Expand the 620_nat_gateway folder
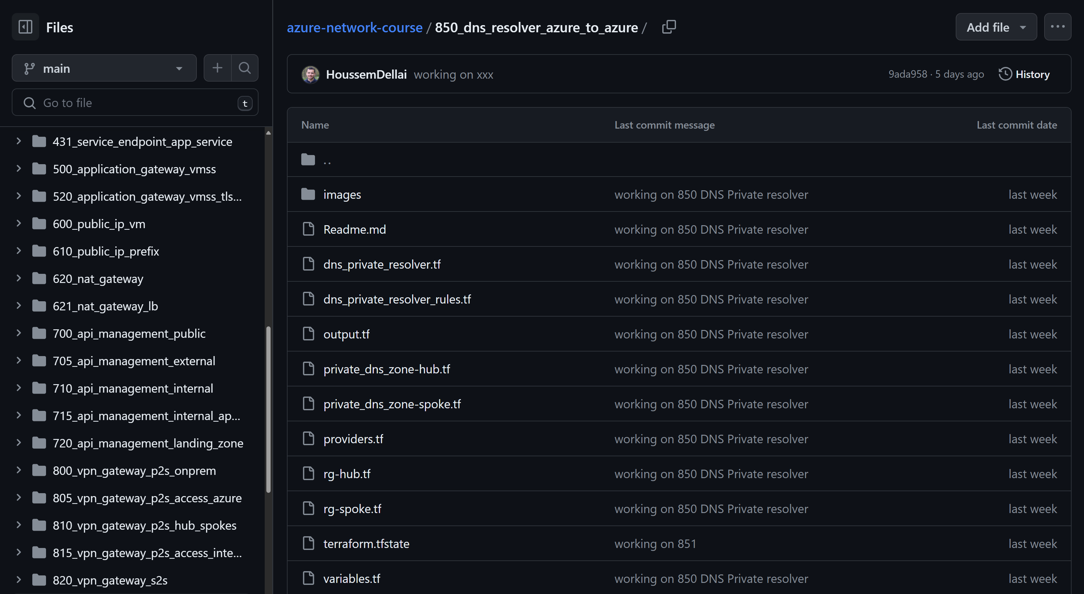Screen dimensions: 1084x594 click(x=19, y=278)
